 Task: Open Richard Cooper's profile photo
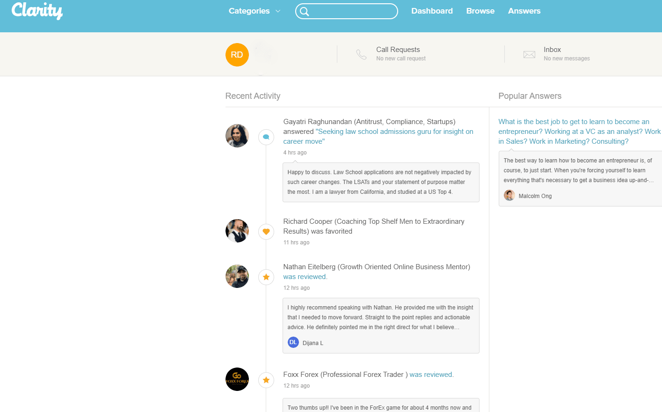[x=237, y=231]
